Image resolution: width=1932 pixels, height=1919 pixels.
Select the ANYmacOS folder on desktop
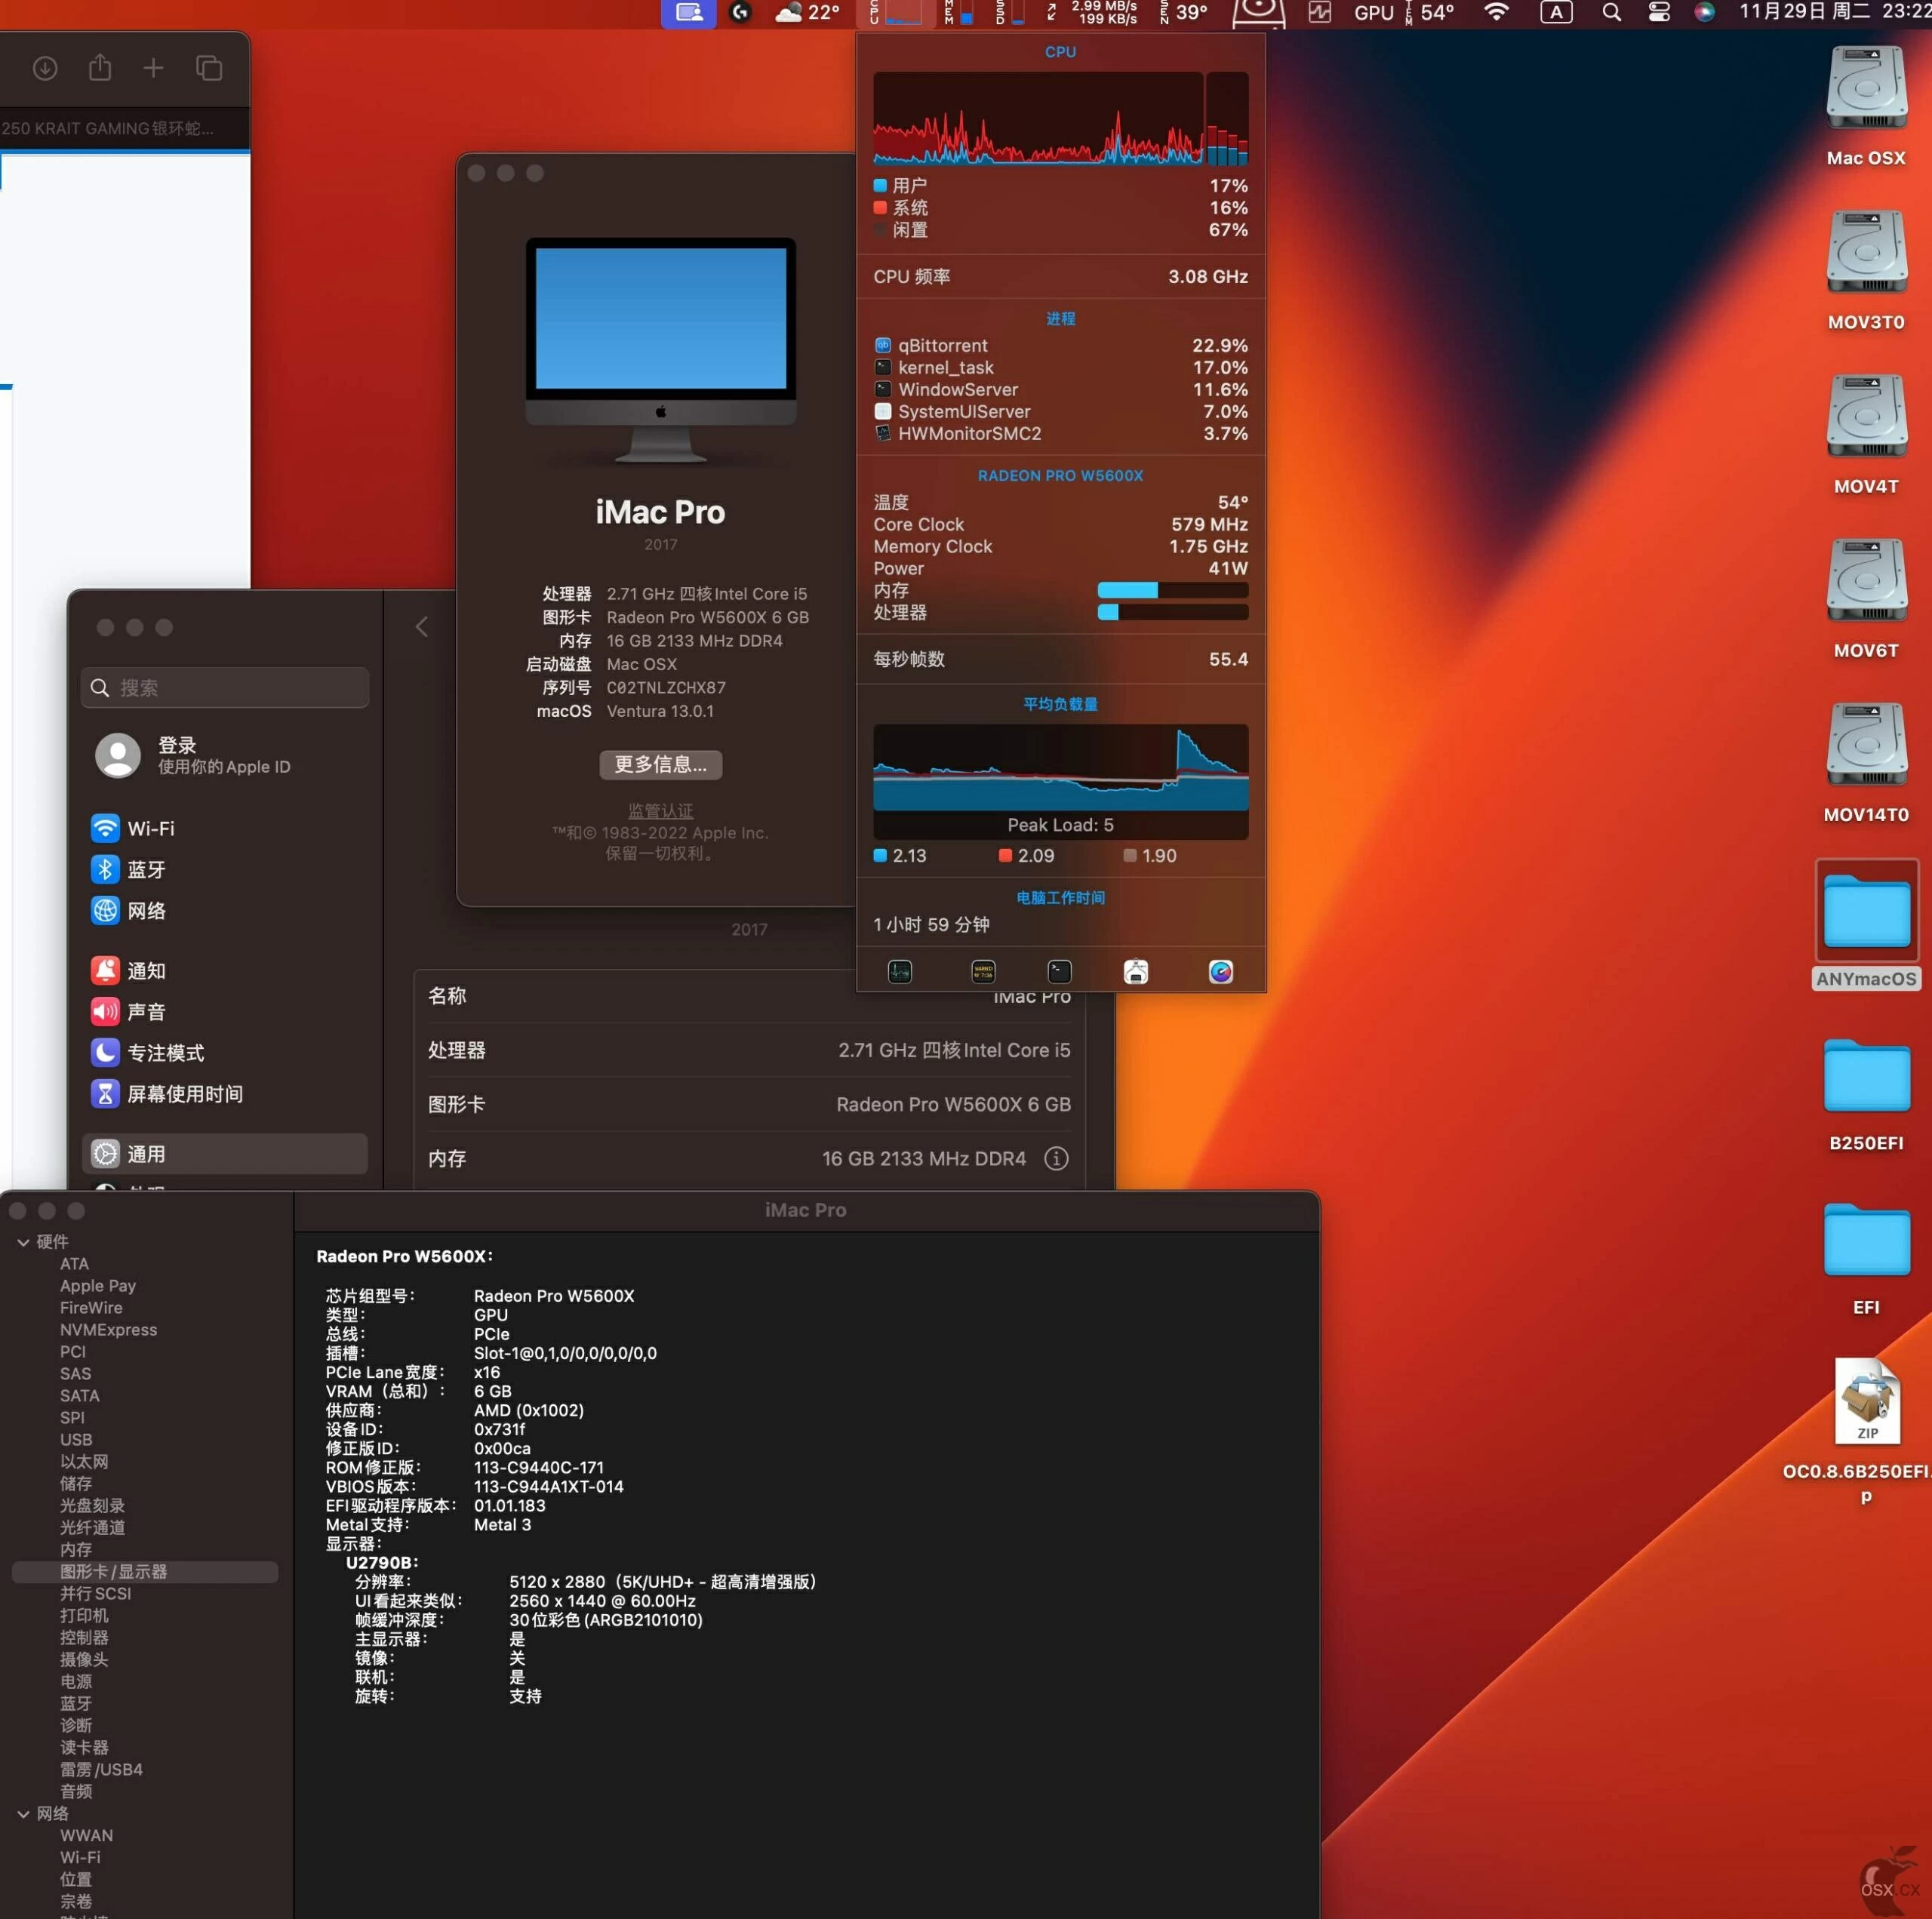[x=1866, y=925]
